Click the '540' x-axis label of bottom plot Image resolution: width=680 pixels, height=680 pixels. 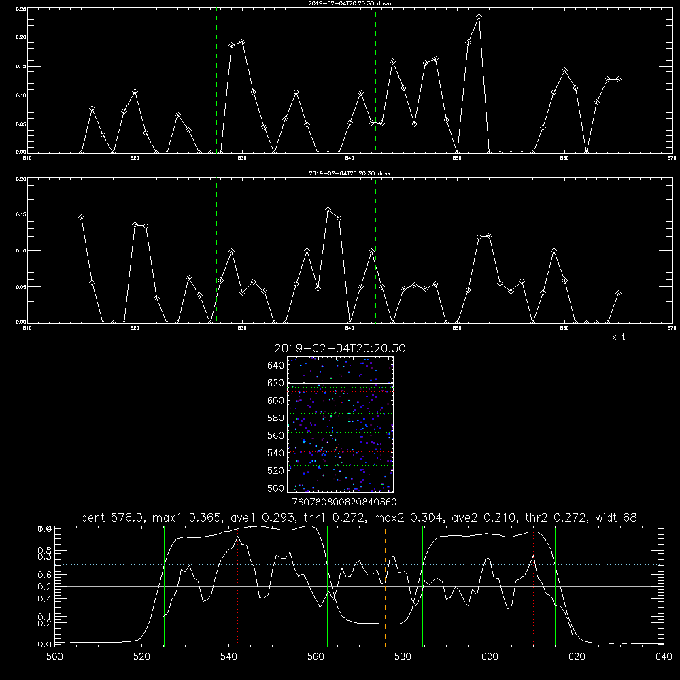coord(228,657)
